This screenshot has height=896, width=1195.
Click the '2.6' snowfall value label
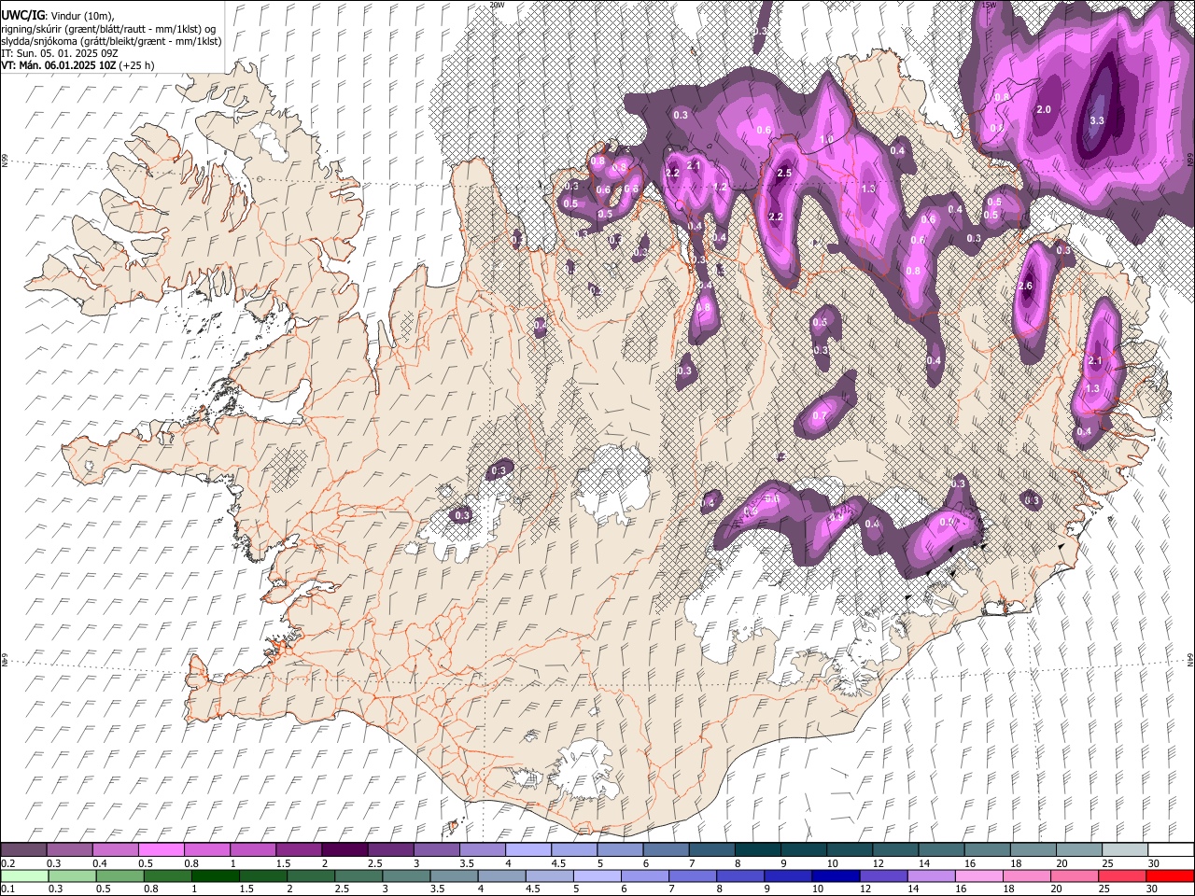tap(1025, 286)
